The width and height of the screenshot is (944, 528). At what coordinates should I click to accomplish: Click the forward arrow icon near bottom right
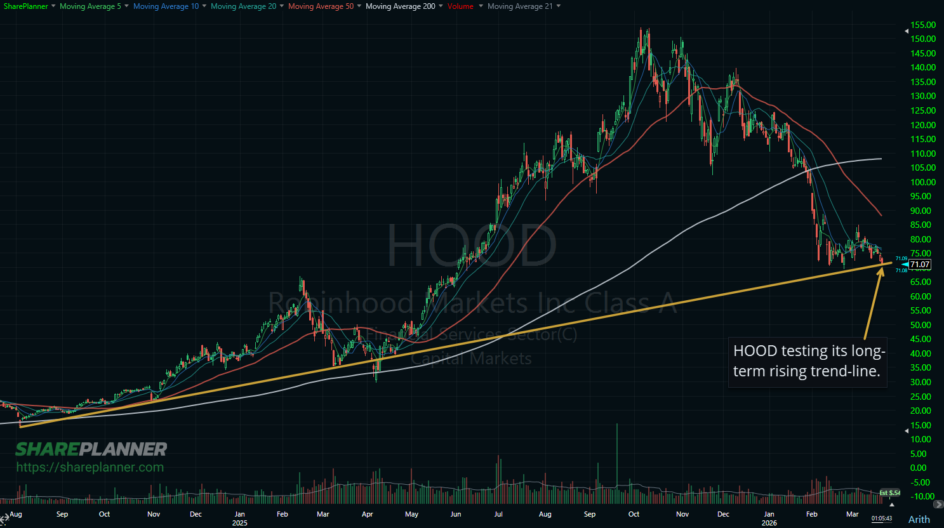(939, 504)
